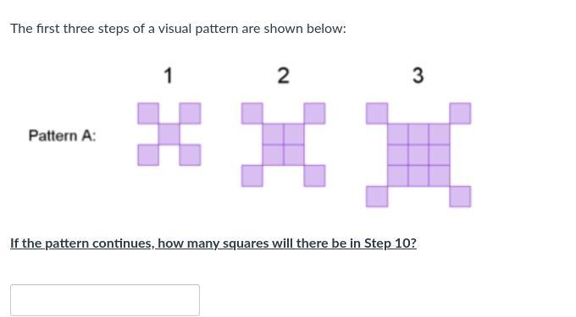576x317 pixels.
Task: Click bottom-right corner square of Step 3
Action: click(460, 197)
